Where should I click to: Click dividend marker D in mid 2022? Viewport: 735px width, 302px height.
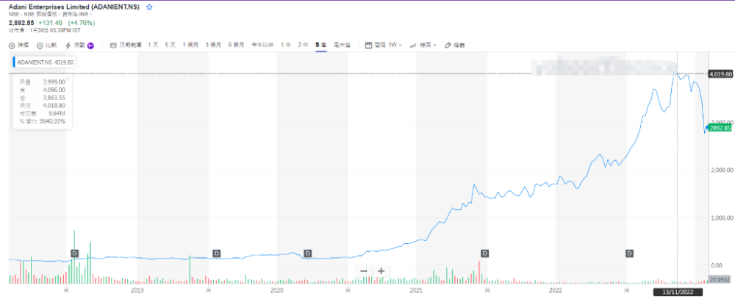(630, 254)
